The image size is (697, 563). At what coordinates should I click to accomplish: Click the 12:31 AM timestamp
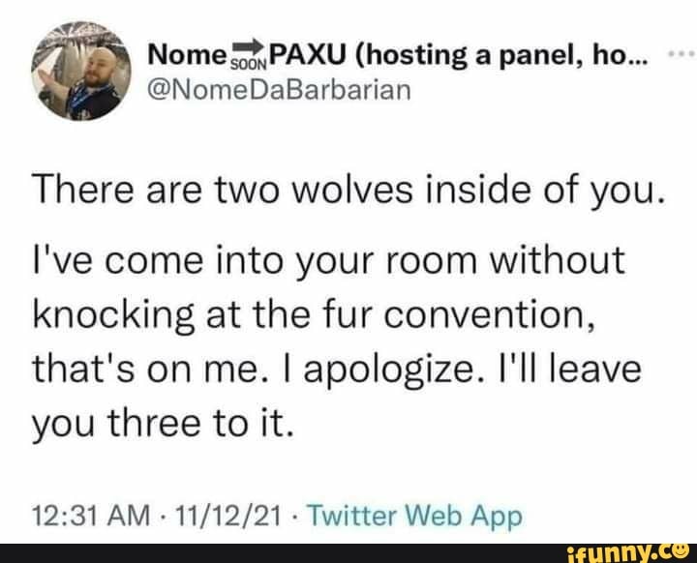(x=91, y=516)
